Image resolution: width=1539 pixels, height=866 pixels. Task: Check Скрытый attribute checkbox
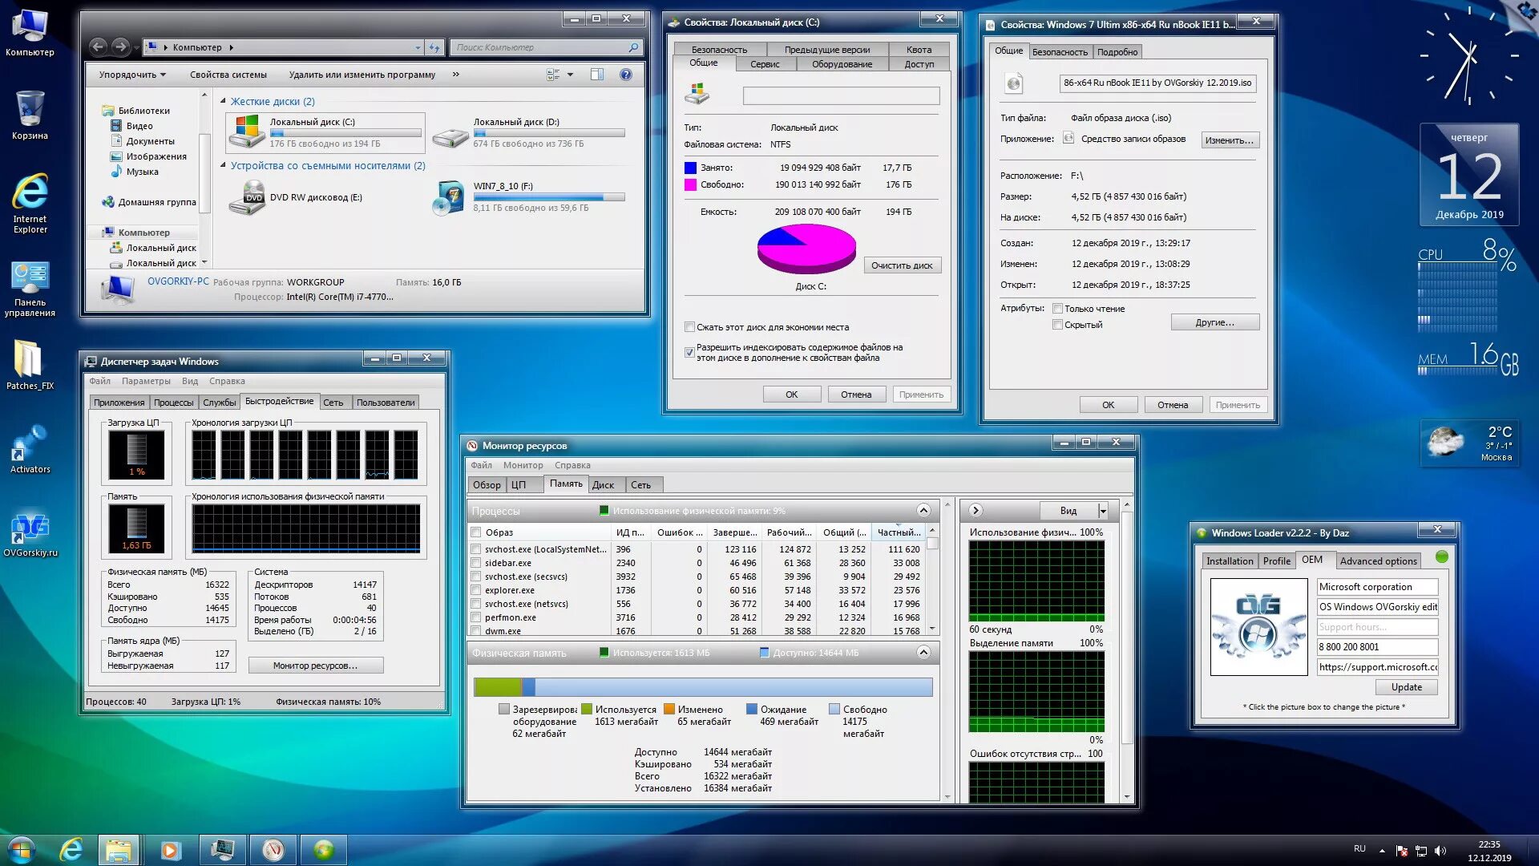1057,325
